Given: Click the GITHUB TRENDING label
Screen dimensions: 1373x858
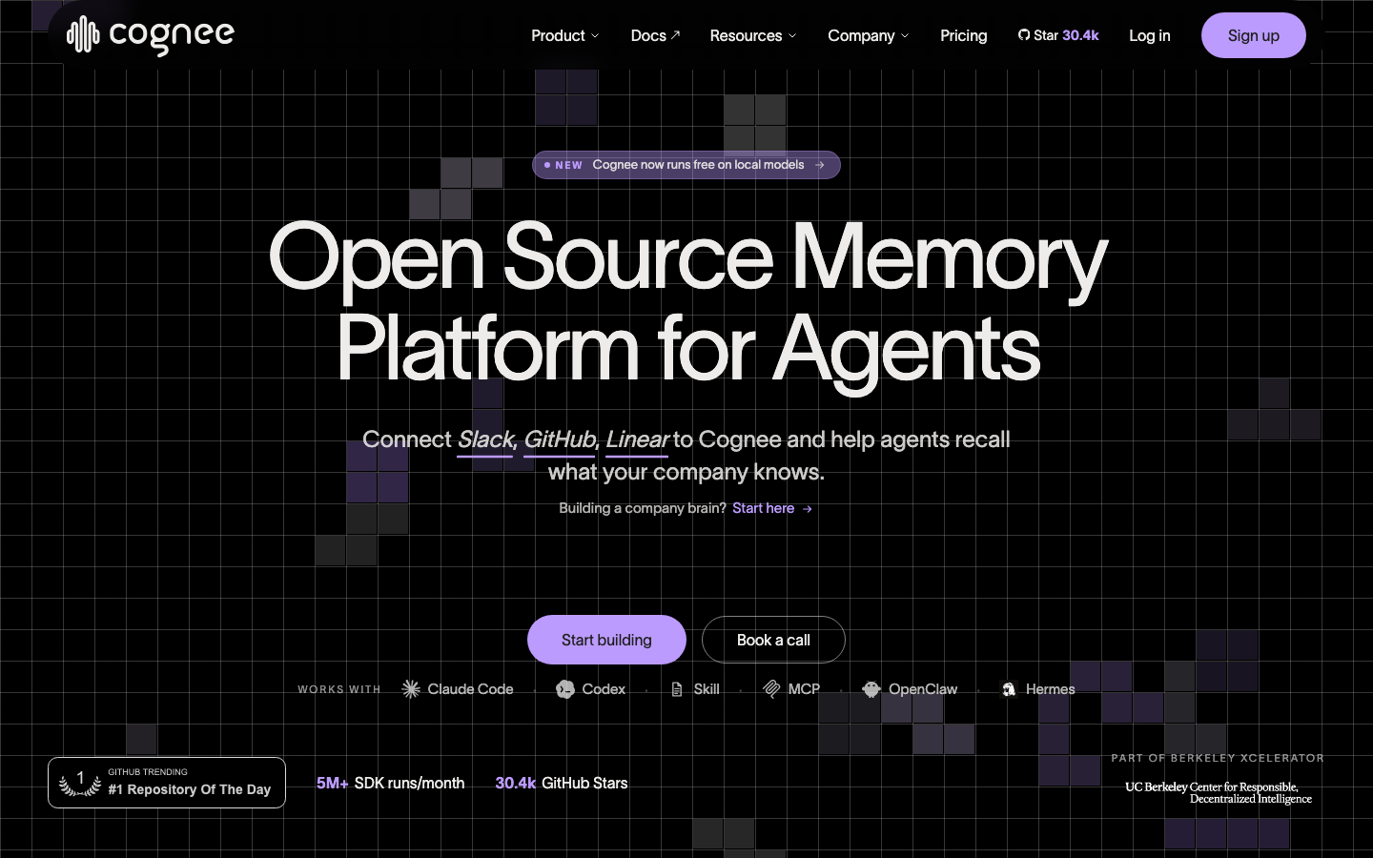Looking at the screenshot, I should [x=148, y=772].
